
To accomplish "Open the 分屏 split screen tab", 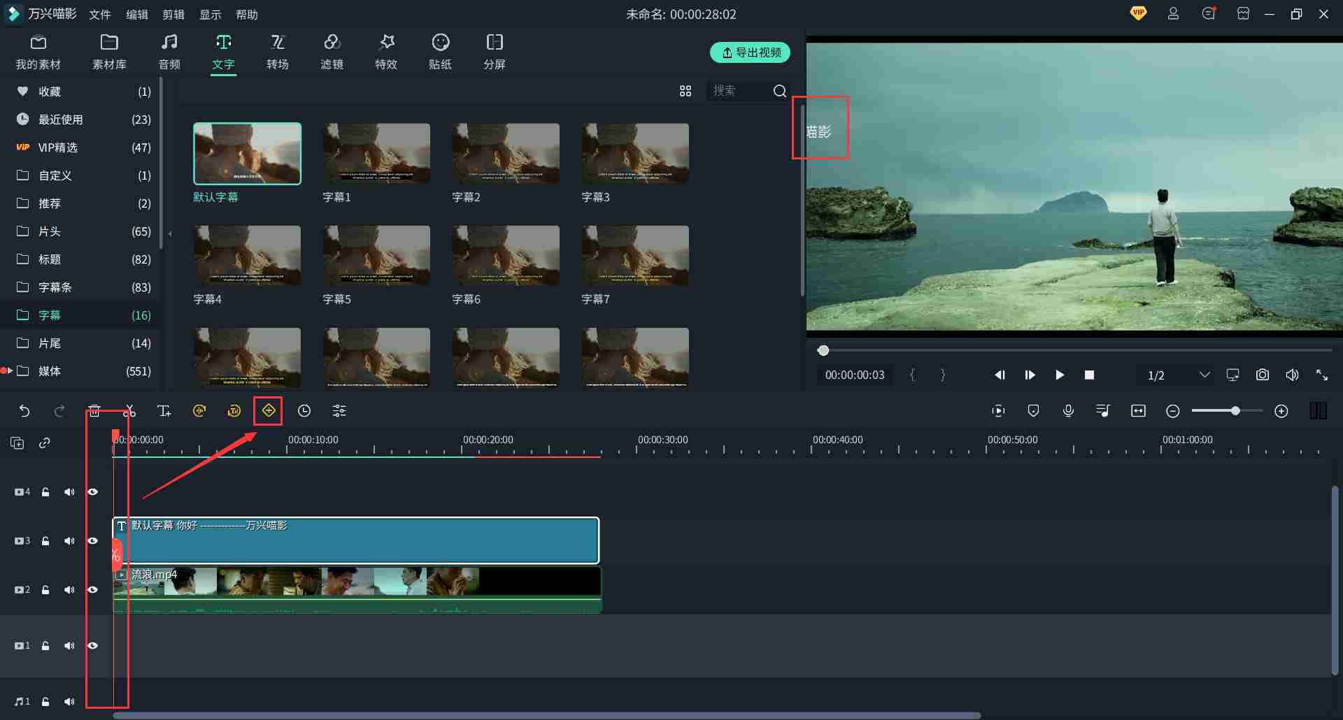I will 495,52.
